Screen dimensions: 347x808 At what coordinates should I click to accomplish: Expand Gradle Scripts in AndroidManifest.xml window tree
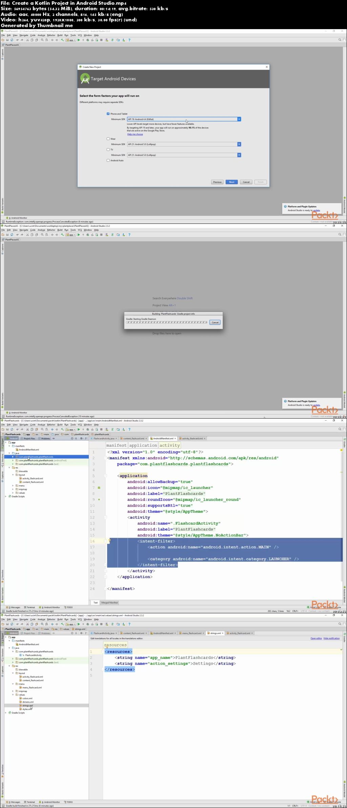[6, 496]
